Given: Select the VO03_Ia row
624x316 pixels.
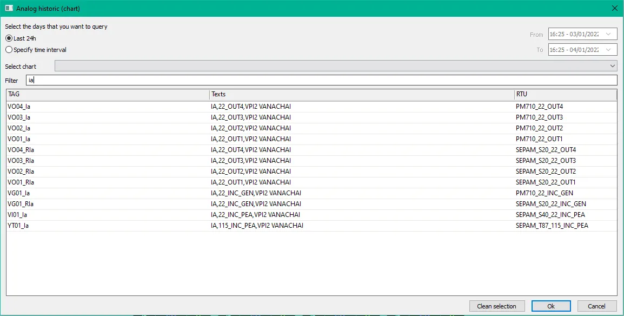Looking at the screenshot, I should coord(311,117).
